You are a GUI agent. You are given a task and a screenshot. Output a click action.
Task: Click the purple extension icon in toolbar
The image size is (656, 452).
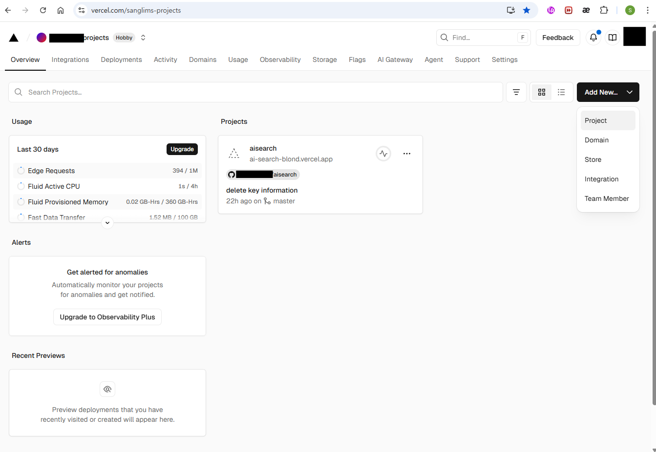[551, 10]
